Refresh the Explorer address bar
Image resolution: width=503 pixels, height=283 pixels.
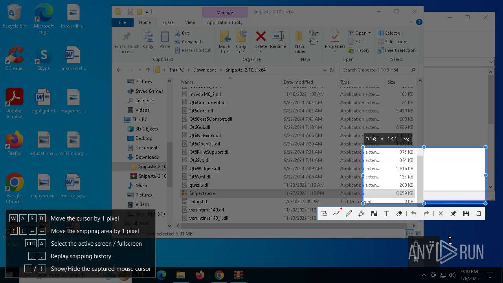332,70
